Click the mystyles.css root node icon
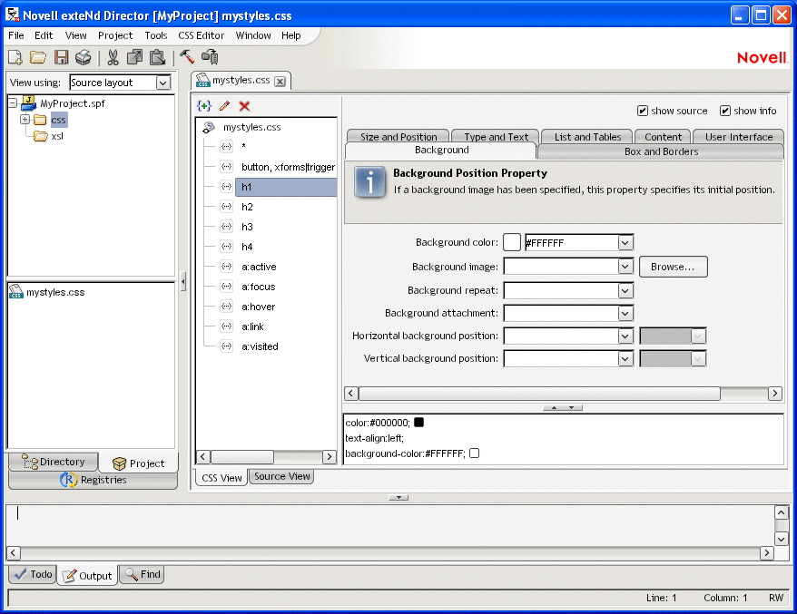The height and width of the screenshot is (614, 797). pos(209,127)
